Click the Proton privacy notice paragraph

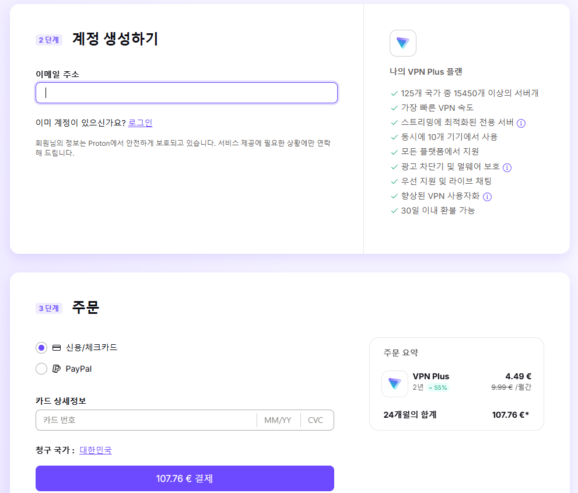(183, 148)
